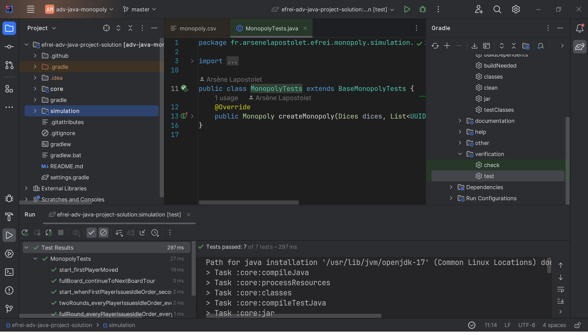
Task: Stop the running process
Action: click(x=61, y=232)
